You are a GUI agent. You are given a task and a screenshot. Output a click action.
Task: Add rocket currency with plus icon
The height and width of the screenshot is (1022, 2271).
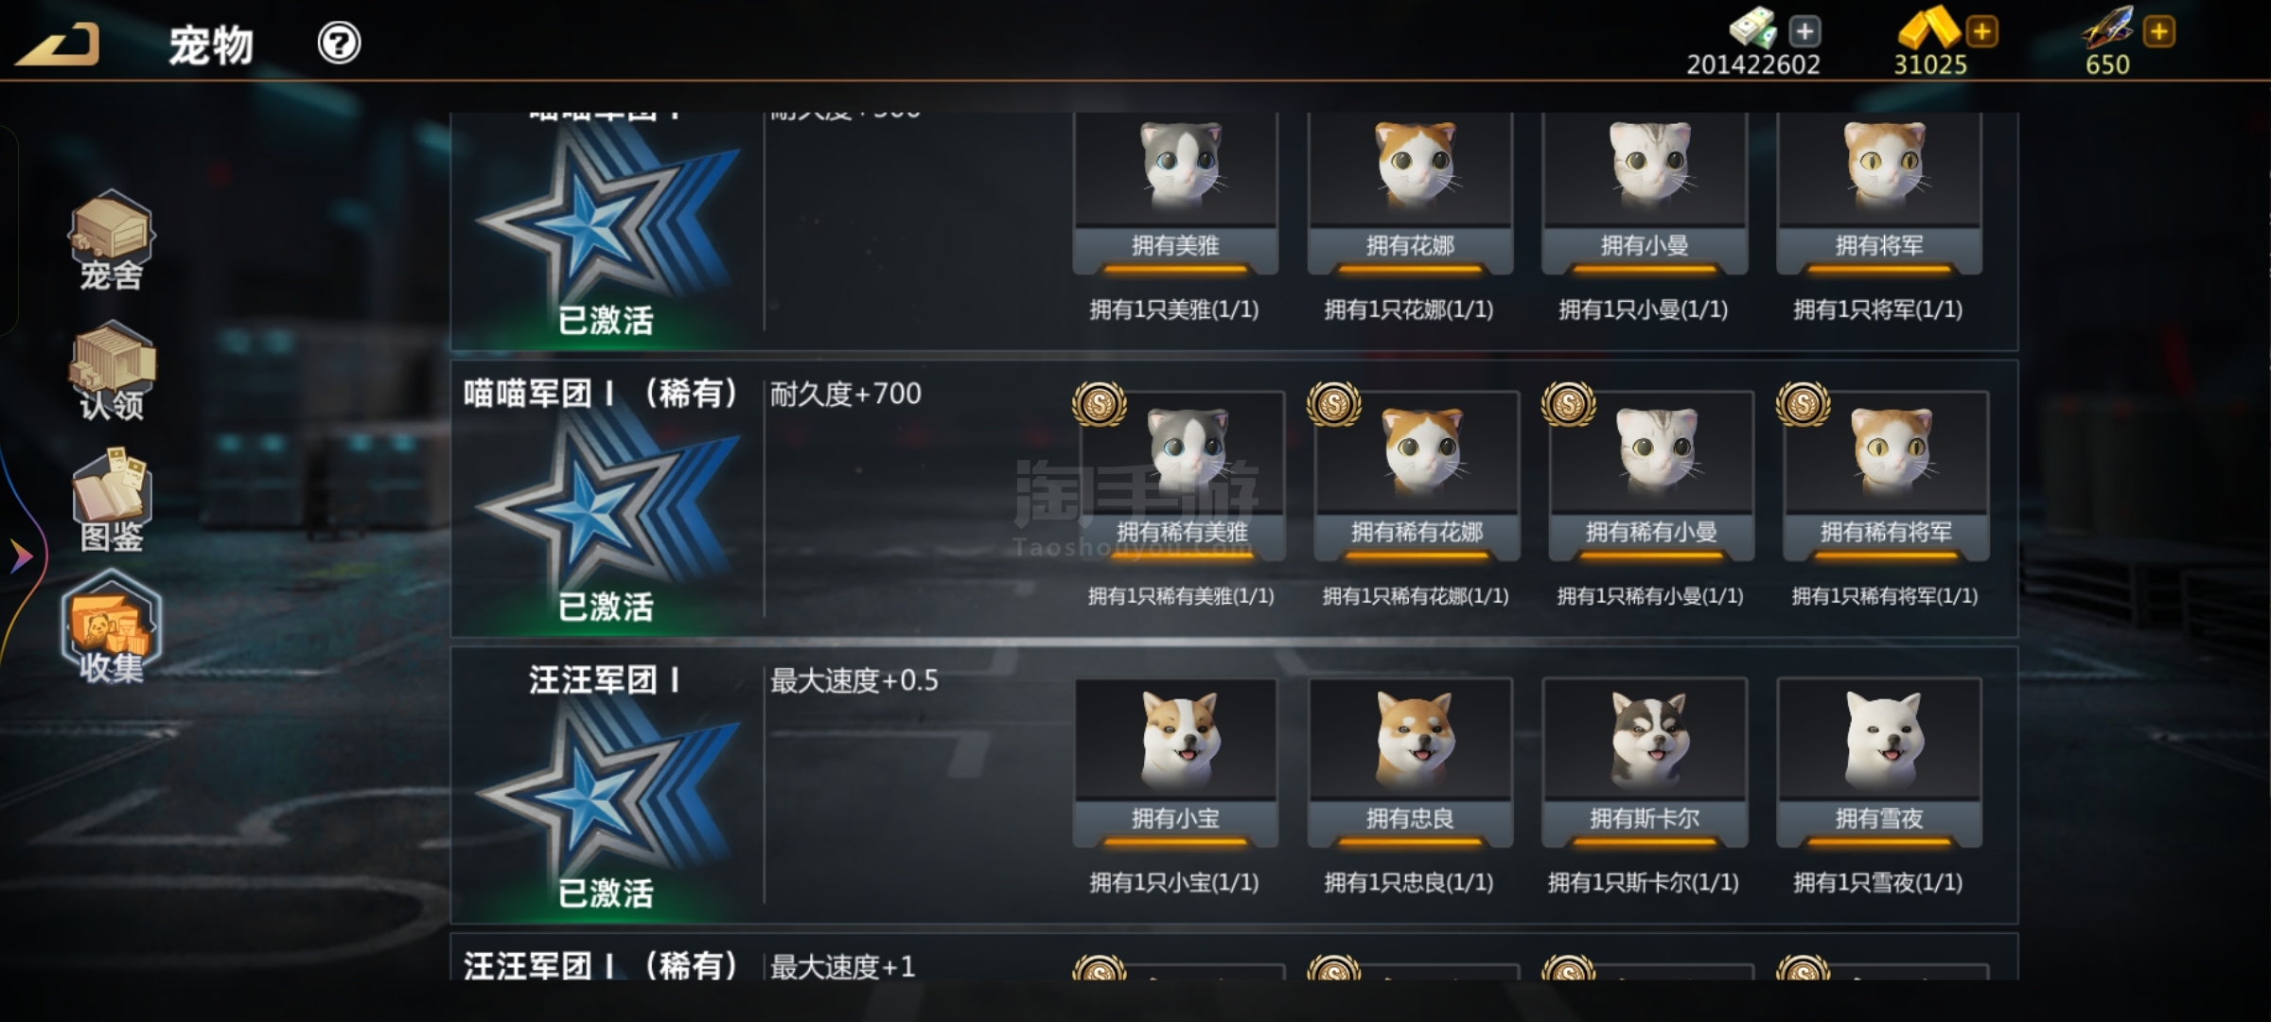pyautogui.click(x=2159, y=31)
